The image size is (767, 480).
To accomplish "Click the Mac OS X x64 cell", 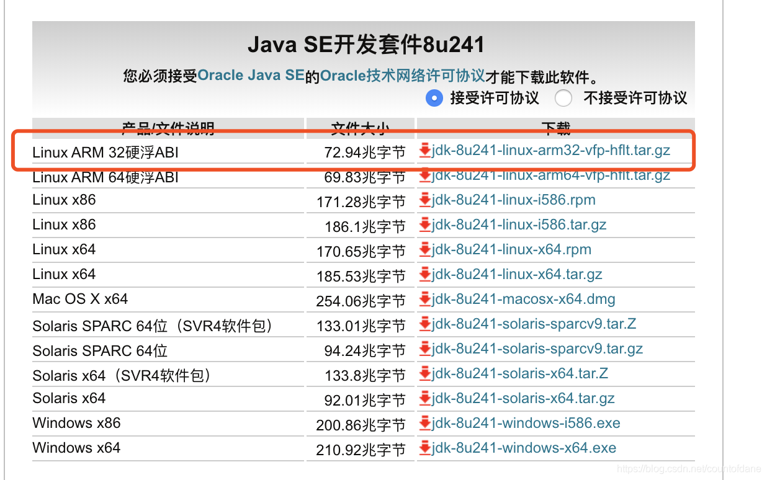I will 80,299.
